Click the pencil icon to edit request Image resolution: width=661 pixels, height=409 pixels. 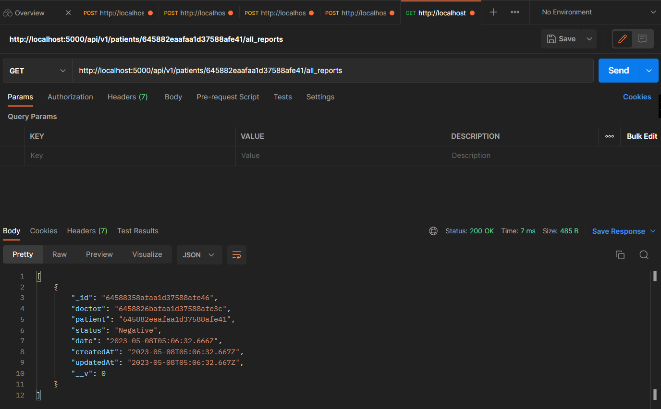click(x=622, y=39)
